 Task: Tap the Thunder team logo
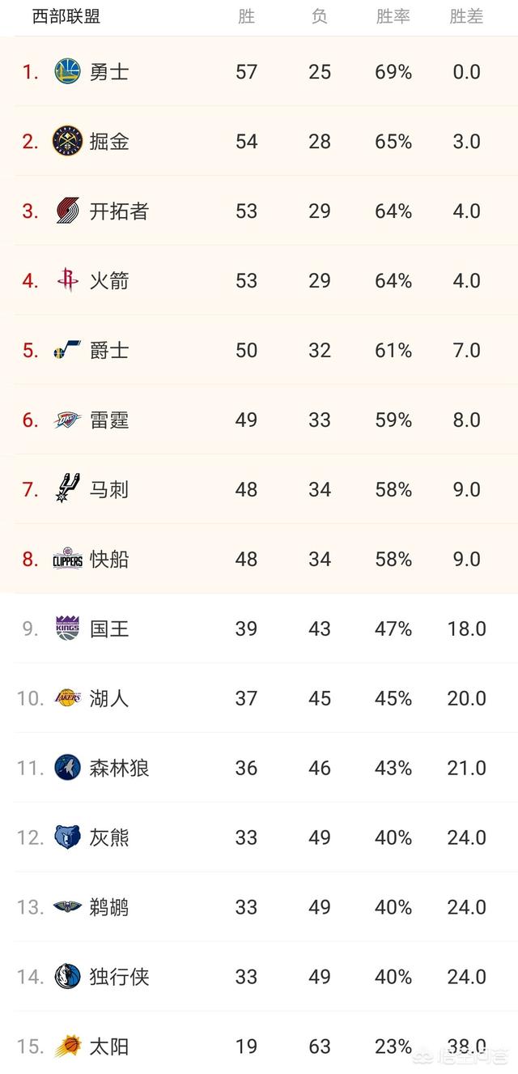pyautogui.click(x=67, y=420)
